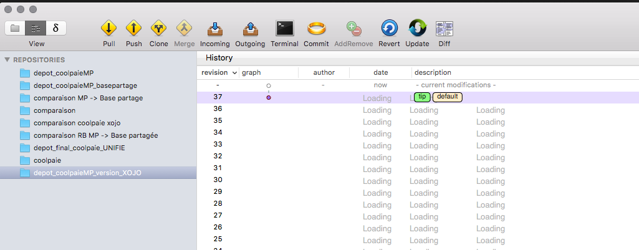The image size is (639, 250).
Task: Select revision 28 row
Action: click(x=418, y=204)
